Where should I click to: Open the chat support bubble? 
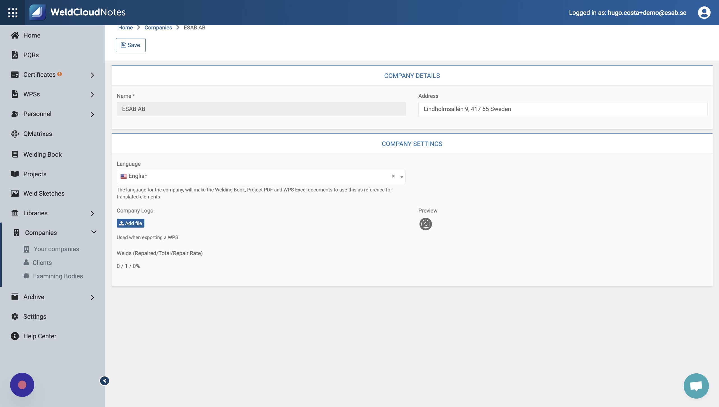(x=696, y=386)
